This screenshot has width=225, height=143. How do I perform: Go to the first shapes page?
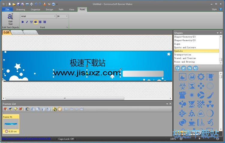tap(178, 68)
